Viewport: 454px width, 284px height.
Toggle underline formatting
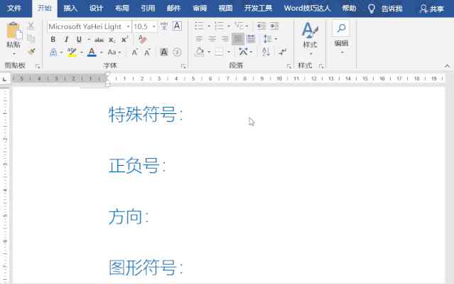tap(79, 39)
